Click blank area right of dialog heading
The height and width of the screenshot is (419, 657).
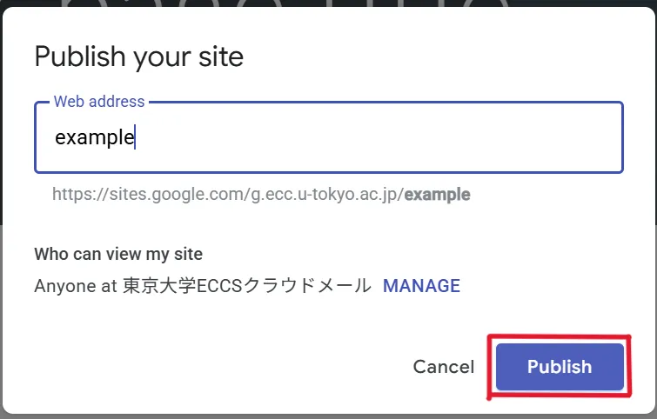(x=435, y=57)
